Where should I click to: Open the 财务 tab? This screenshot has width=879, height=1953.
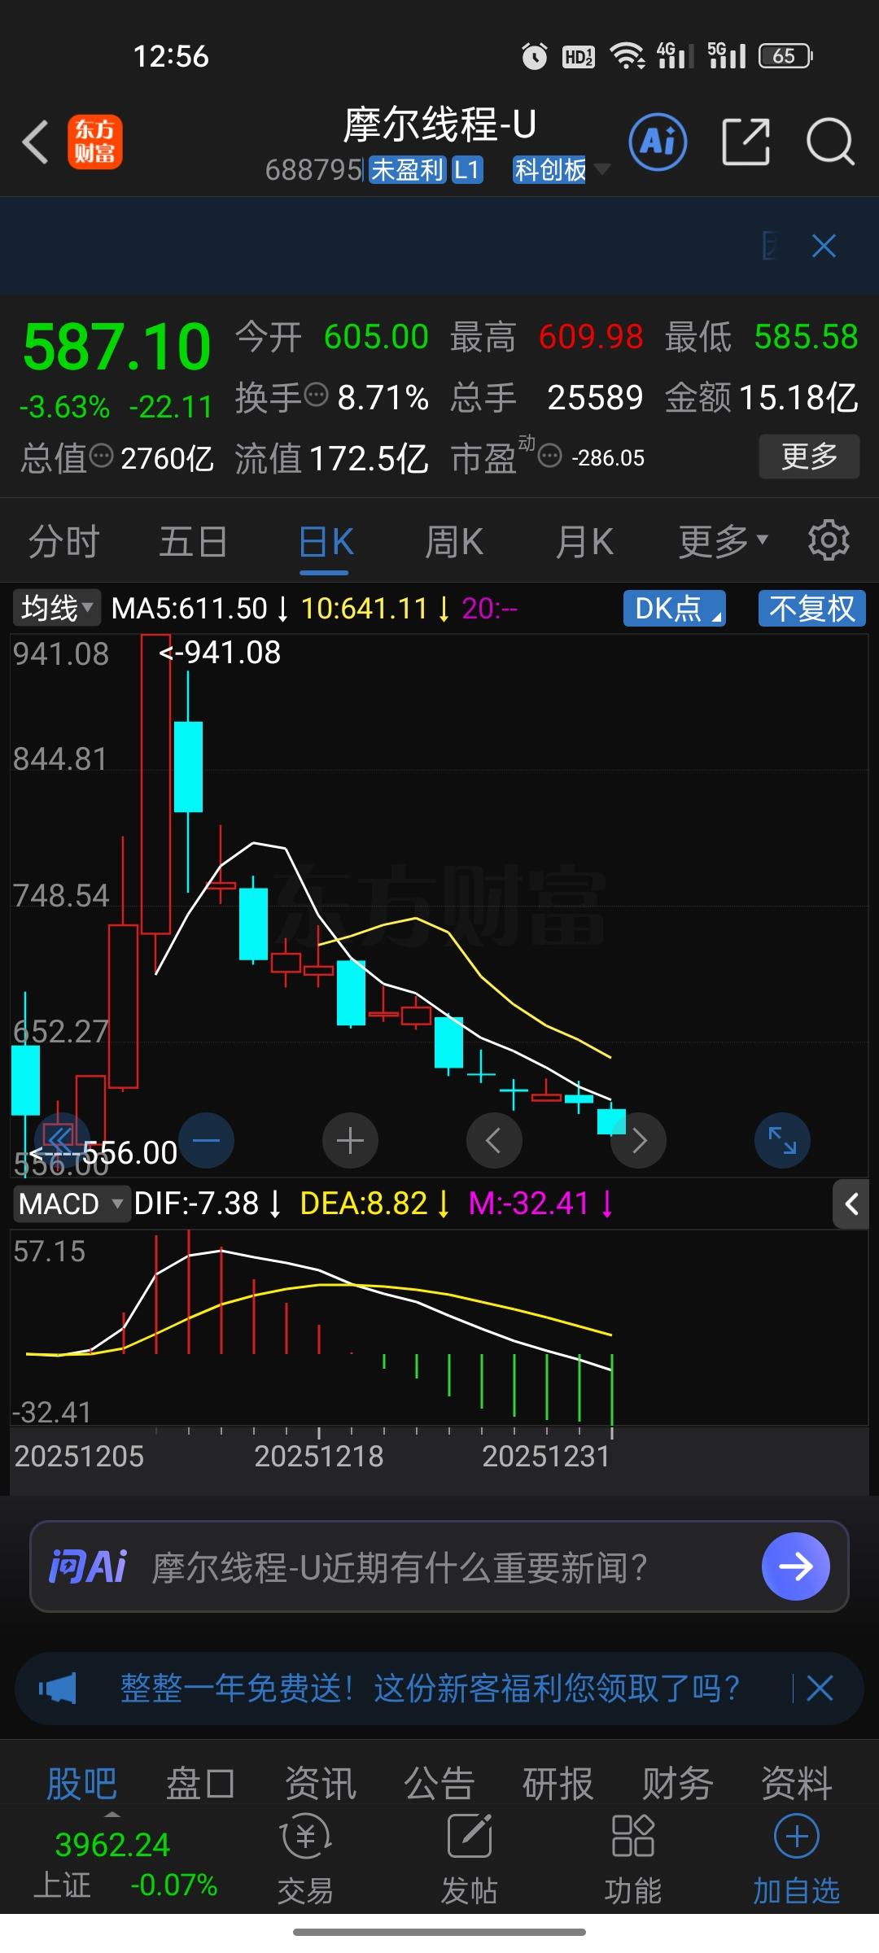coord(677,1784)
